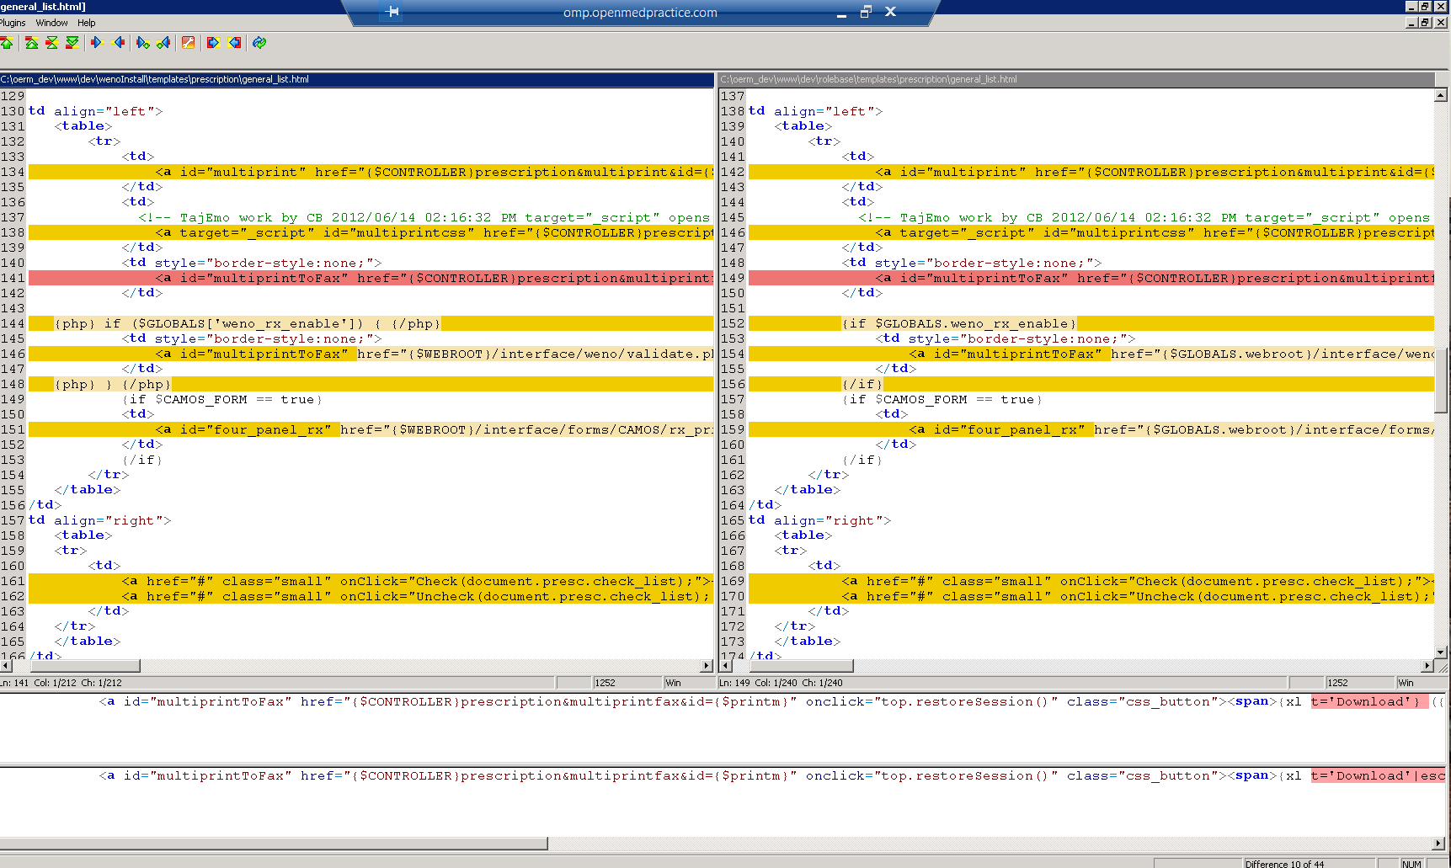Restore down the remote session window
The height and width of the screenshot is (868, 1451).
point(866,12)
